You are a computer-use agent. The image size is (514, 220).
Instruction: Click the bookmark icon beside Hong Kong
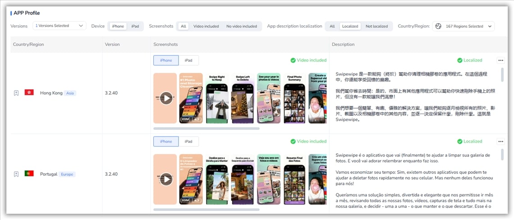point(16,93)
